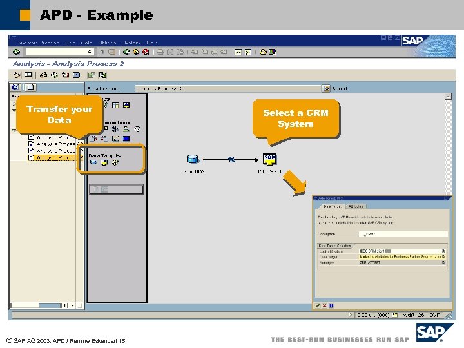
Task: Open the Analysis Process menu
Action: point(38,43)
